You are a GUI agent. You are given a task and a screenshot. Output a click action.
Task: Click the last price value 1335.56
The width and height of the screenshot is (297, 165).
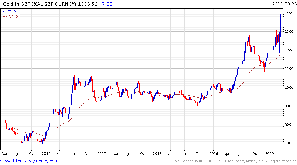click(x=88, y=4)
